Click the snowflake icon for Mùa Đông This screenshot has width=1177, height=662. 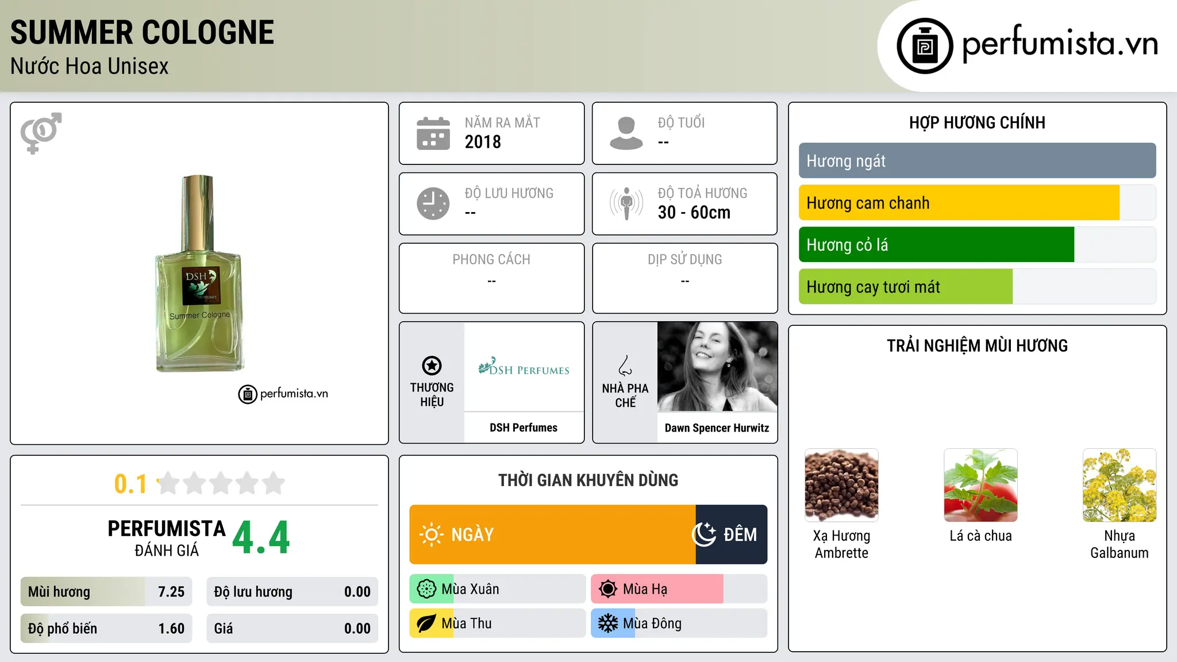pyautogui.click(x=607, y=623)
